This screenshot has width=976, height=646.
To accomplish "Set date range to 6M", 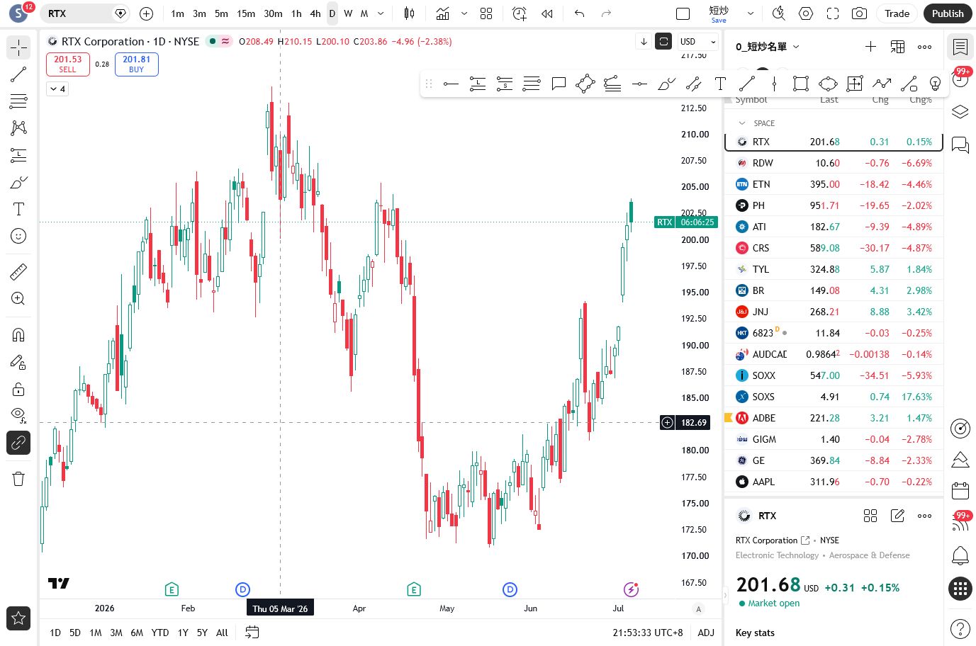I will pos(137,633).
